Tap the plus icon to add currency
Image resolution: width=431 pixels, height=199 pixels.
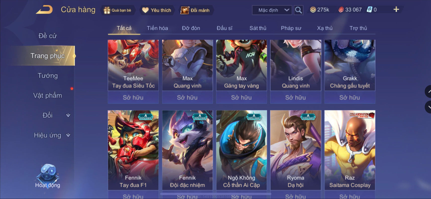396,9
